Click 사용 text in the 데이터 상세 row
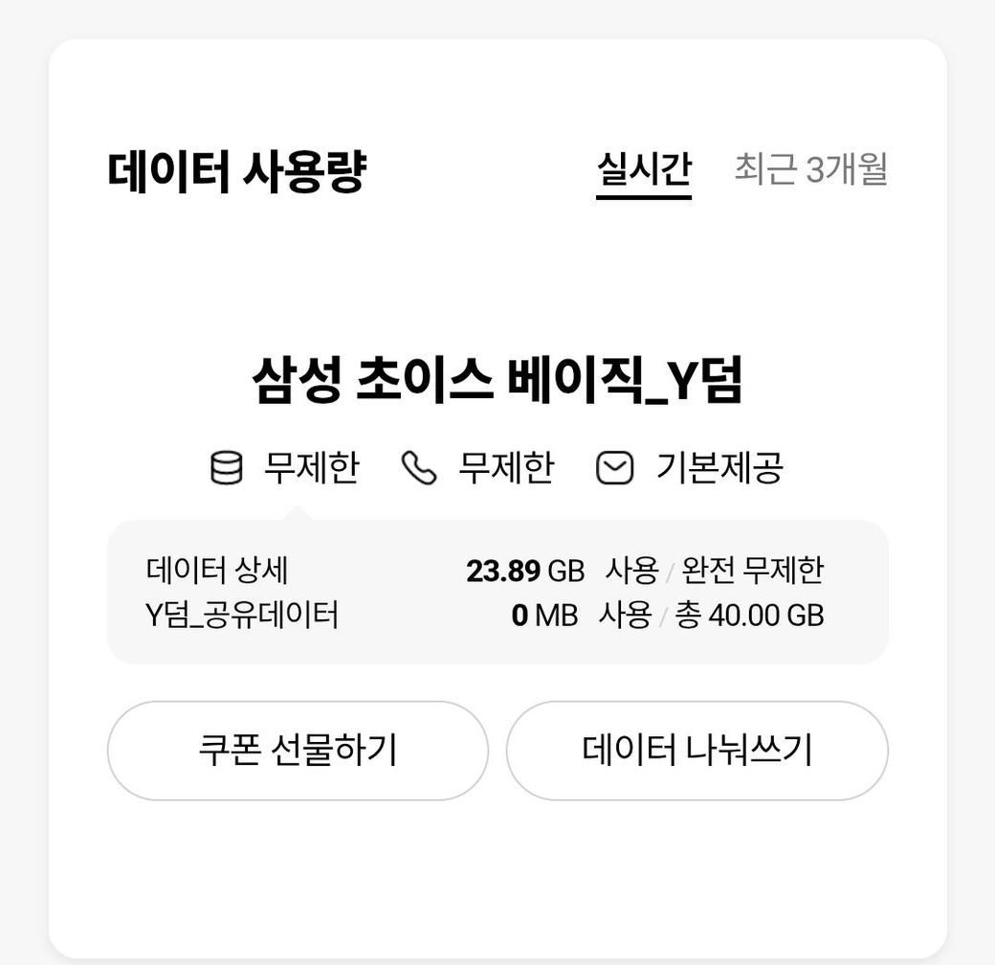This screenshot has height=965, width=995. point(631,572)
